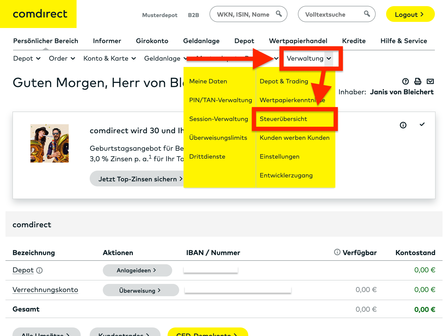
Task: Click the info icon on birthday banner
Action: click(403, 125)
